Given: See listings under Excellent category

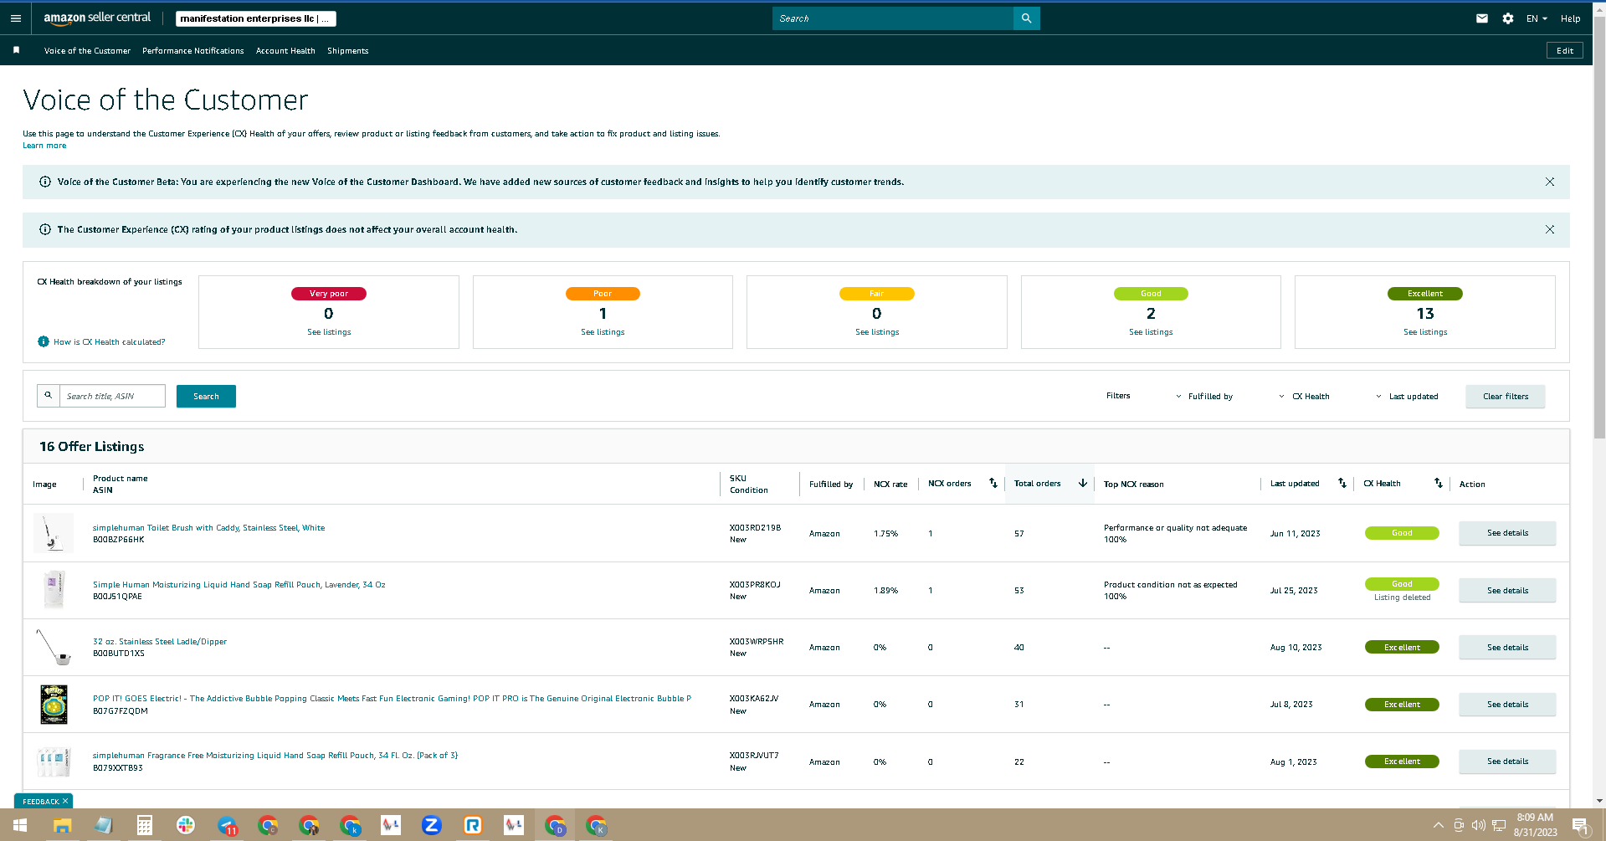Looking at the screenshot, I should click(x=1425, y=332).
